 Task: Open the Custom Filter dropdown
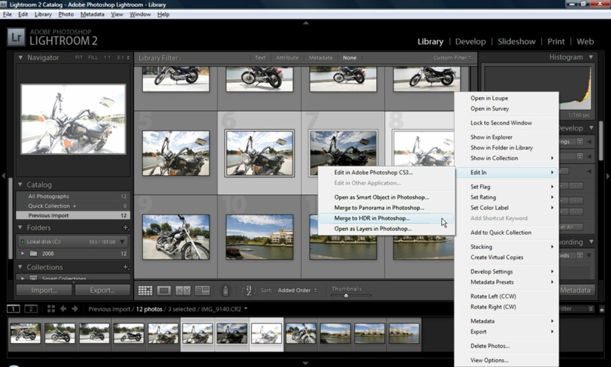[452, 58]
